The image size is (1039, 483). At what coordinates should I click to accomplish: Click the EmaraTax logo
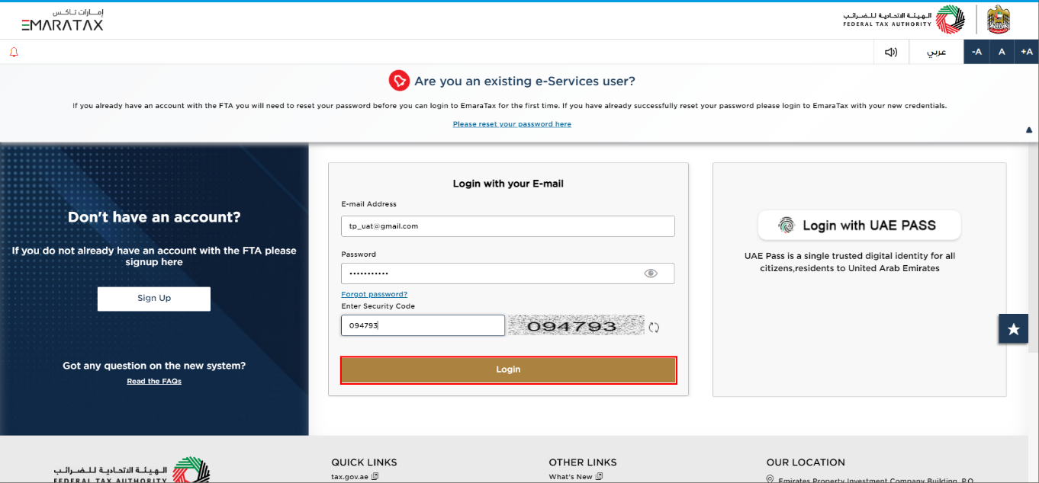pos(63,21)
